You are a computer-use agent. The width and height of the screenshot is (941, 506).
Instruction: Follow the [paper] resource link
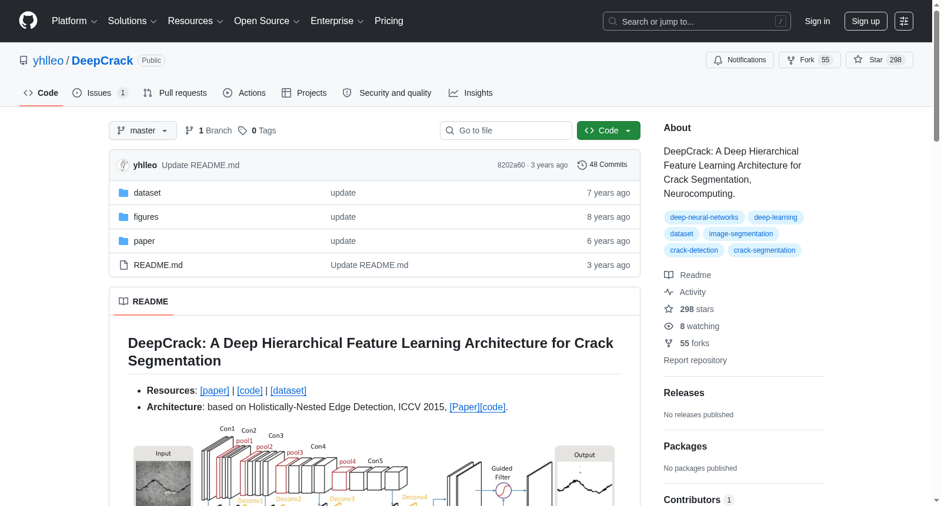click(x=215, y=391)
